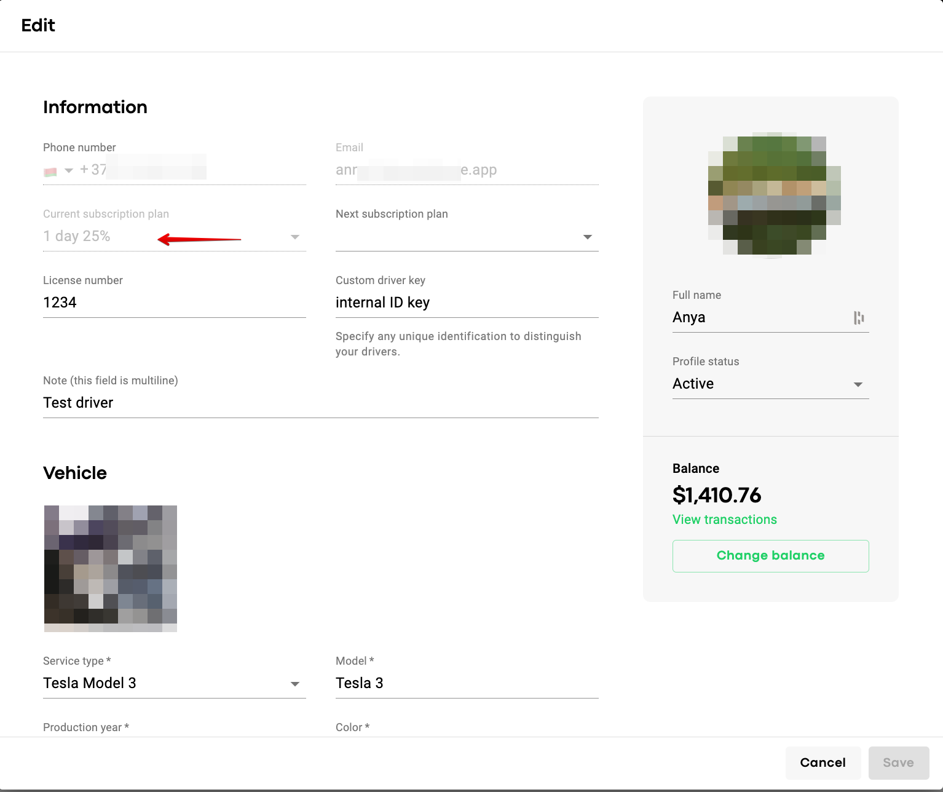Click the Change balance button

[x=771, y=556]
